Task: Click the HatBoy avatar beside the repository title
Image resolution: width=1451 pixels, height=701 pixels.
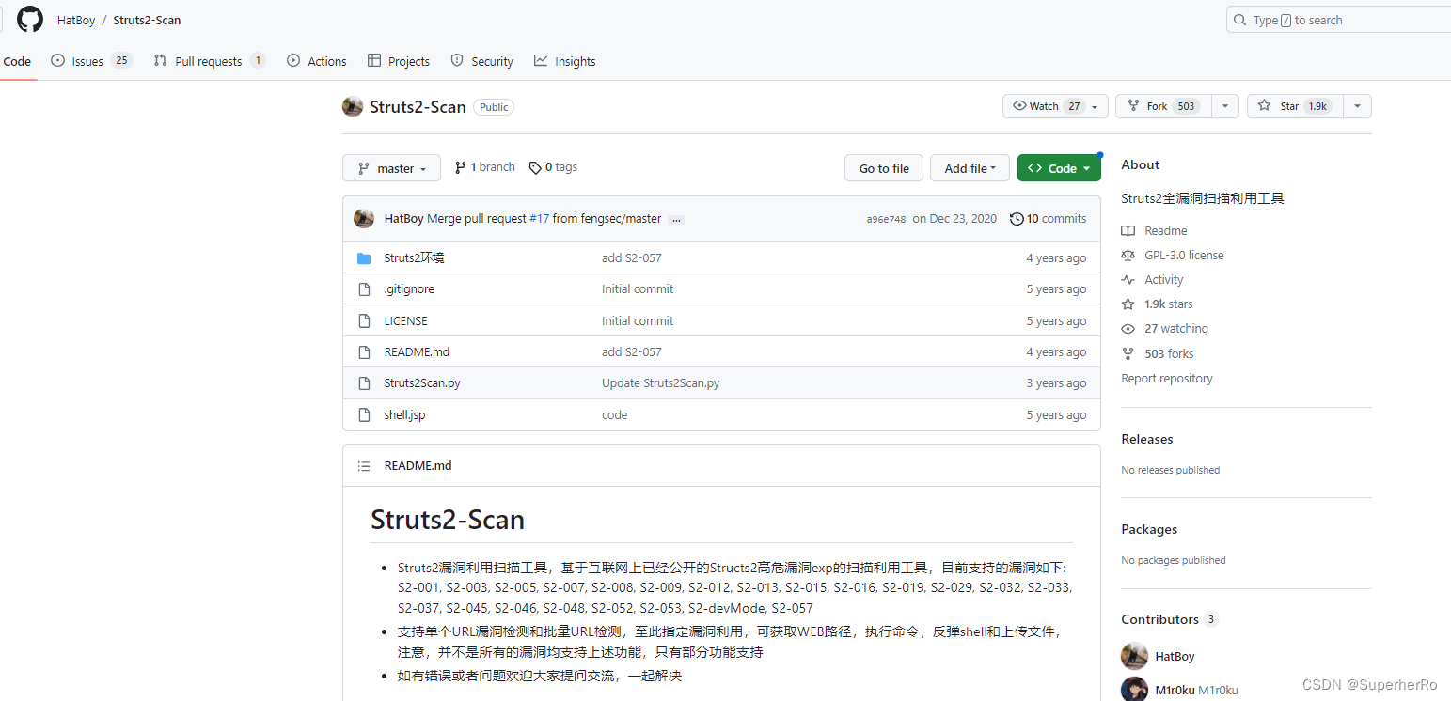Action: click(x=353, y=106)
